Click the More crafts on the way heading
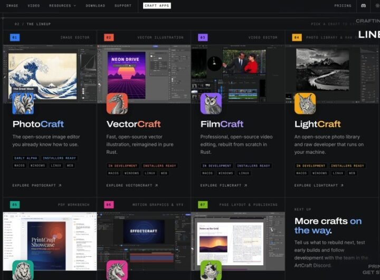Screen dimensions: 380x280 [328, 226]
